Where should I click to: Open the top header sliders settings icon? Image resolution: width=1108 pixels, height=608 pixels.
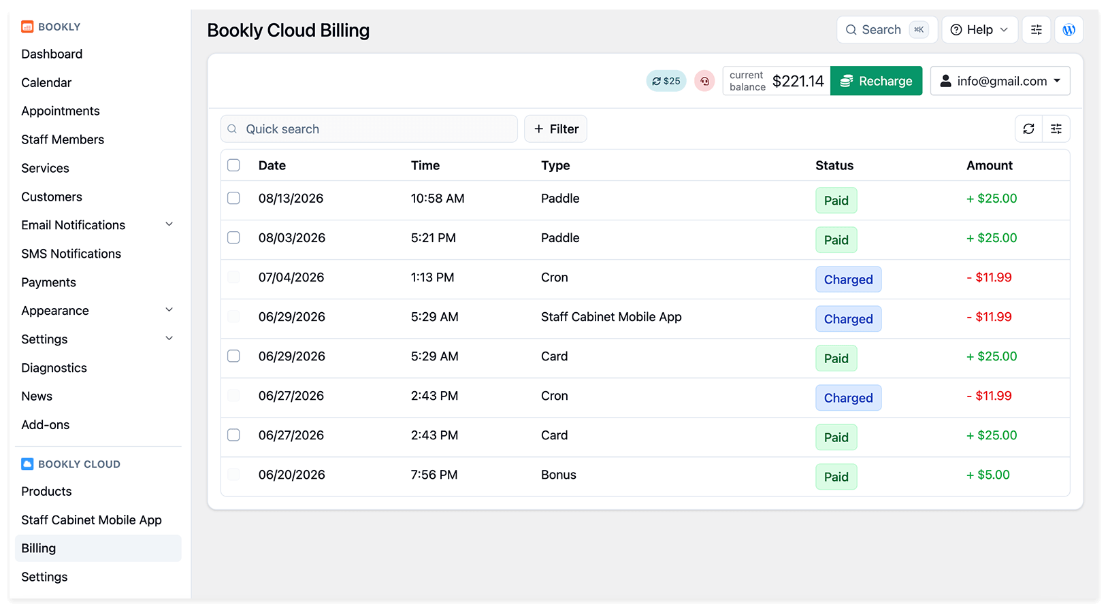(x=1037, y=30)
